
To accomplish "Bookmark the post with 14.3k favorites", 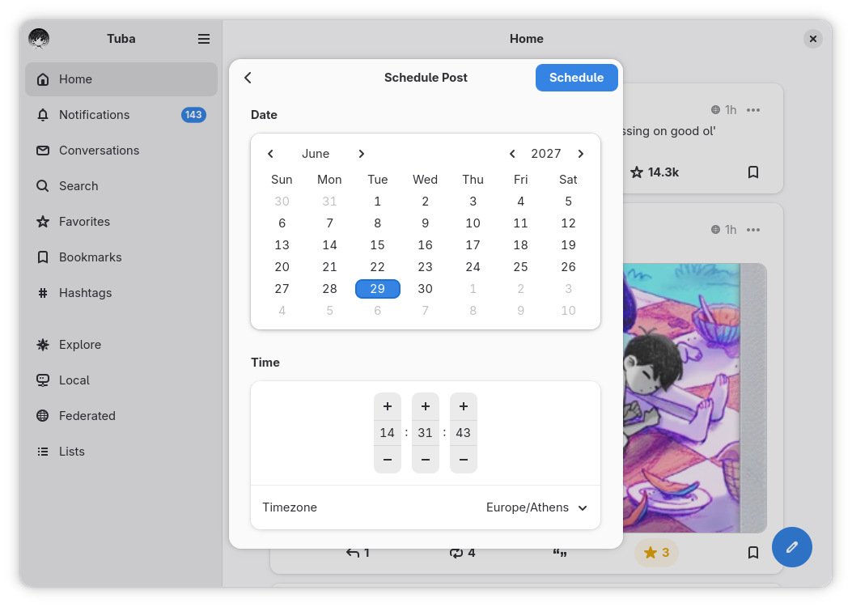I will (x=753, y=172).
